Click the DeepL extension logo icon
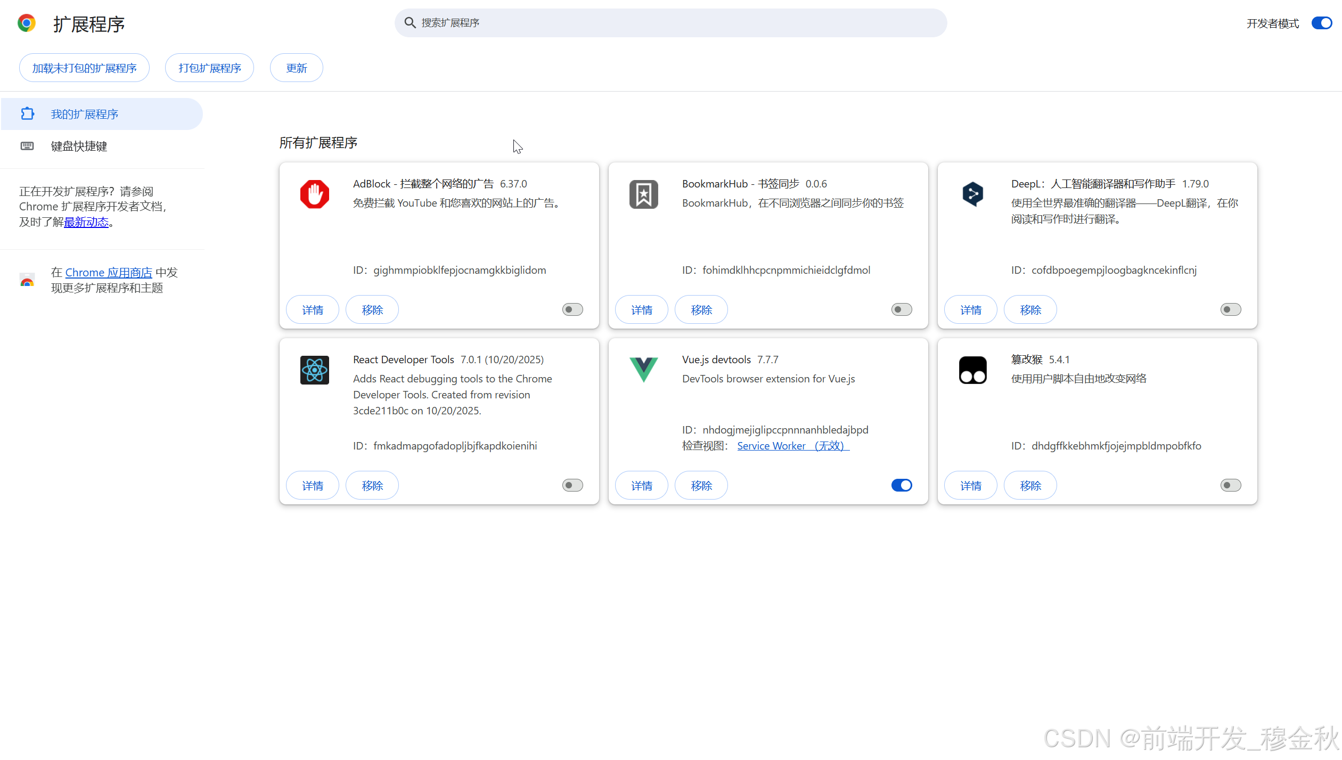The image size is (1342, 760). (972, 194)
